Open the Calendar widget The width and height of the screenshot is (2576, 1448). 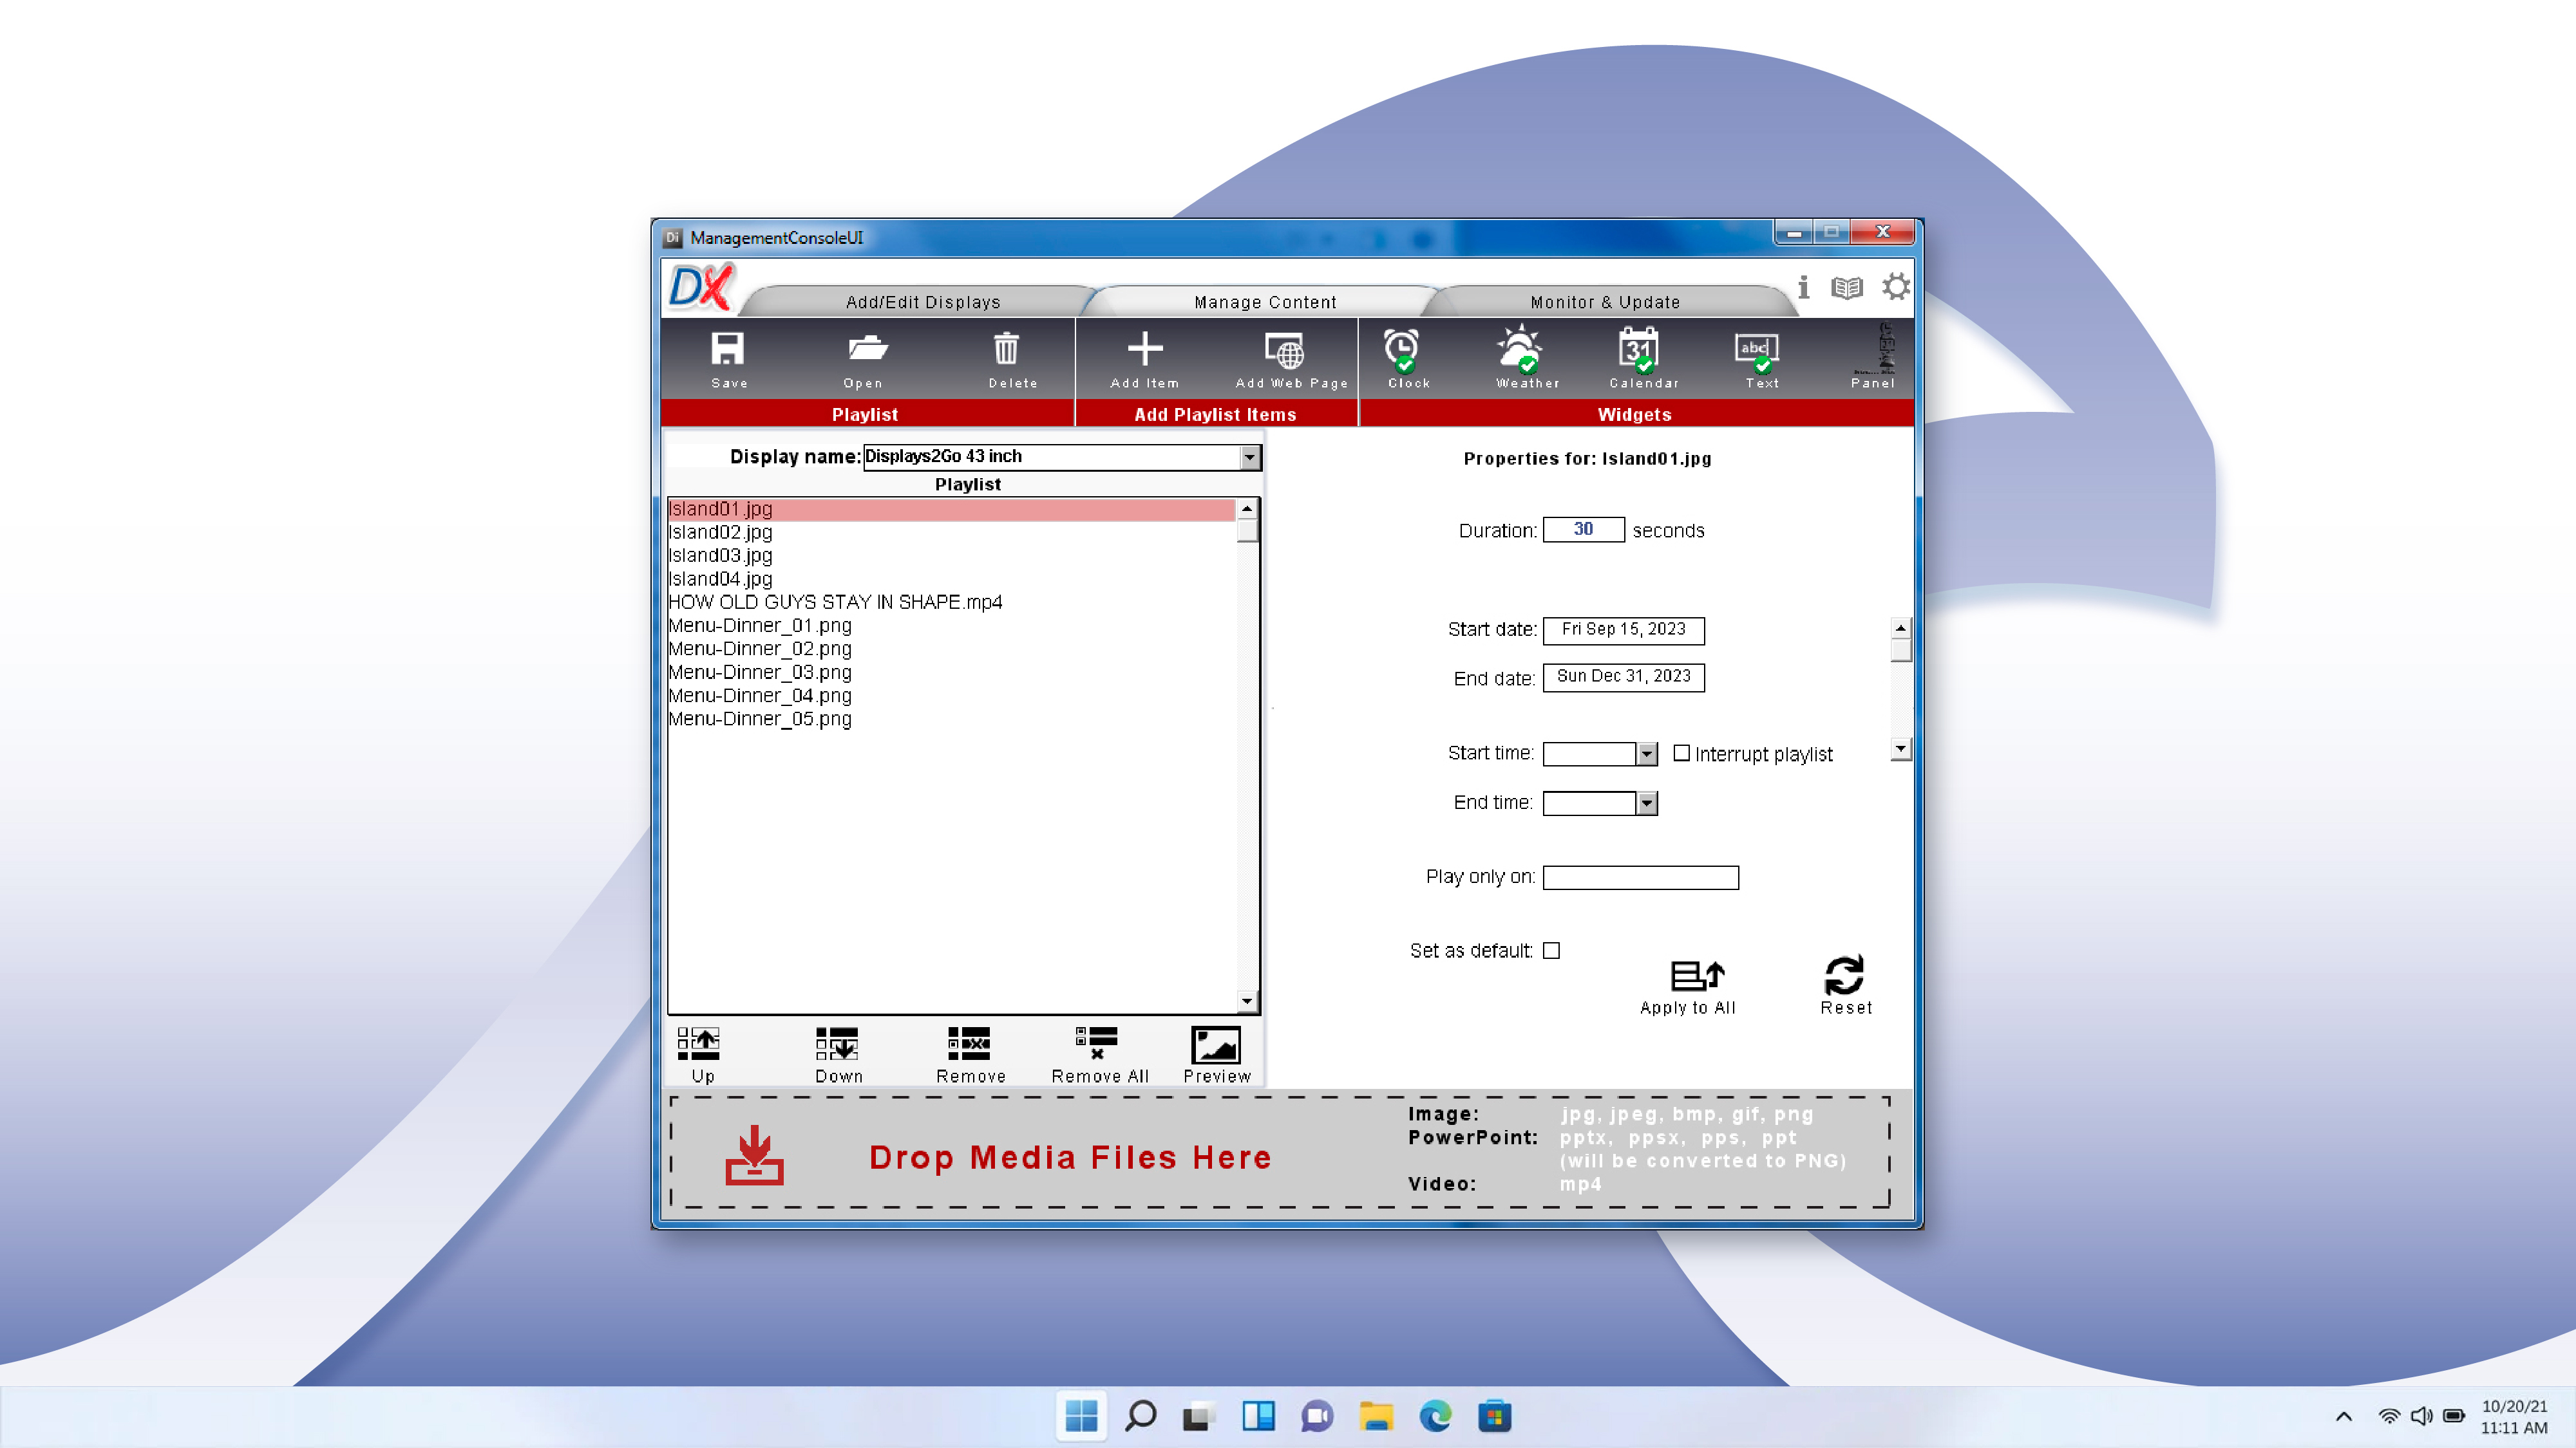(x=1638, y=351)
